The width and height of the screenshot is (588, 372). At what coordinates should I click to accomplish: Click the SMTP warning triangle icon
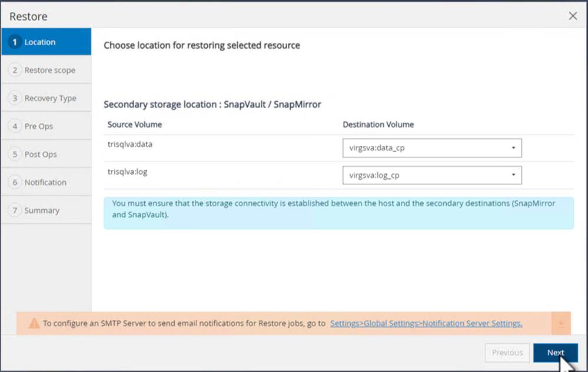point(34,323)
